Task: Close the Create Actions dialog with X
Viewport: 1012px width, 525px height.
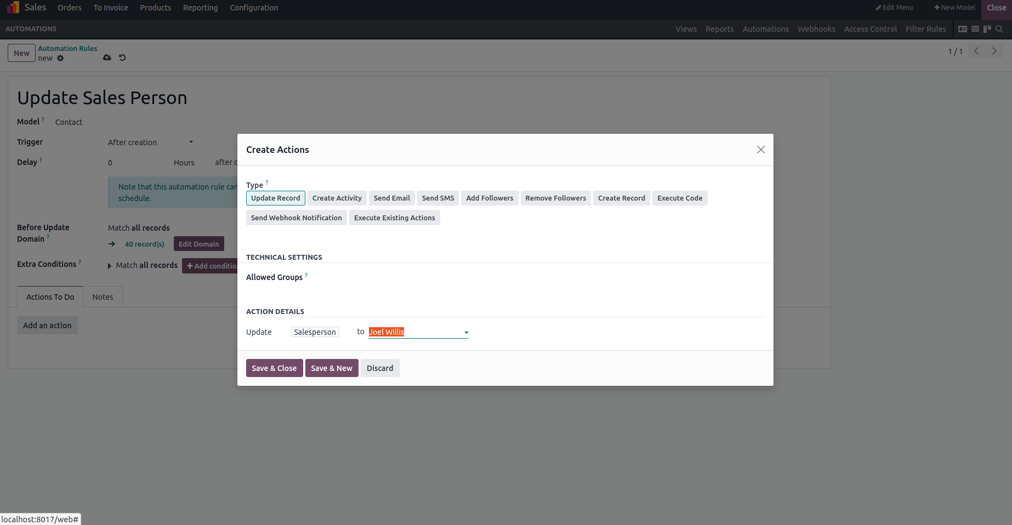Action: point(760,150)
